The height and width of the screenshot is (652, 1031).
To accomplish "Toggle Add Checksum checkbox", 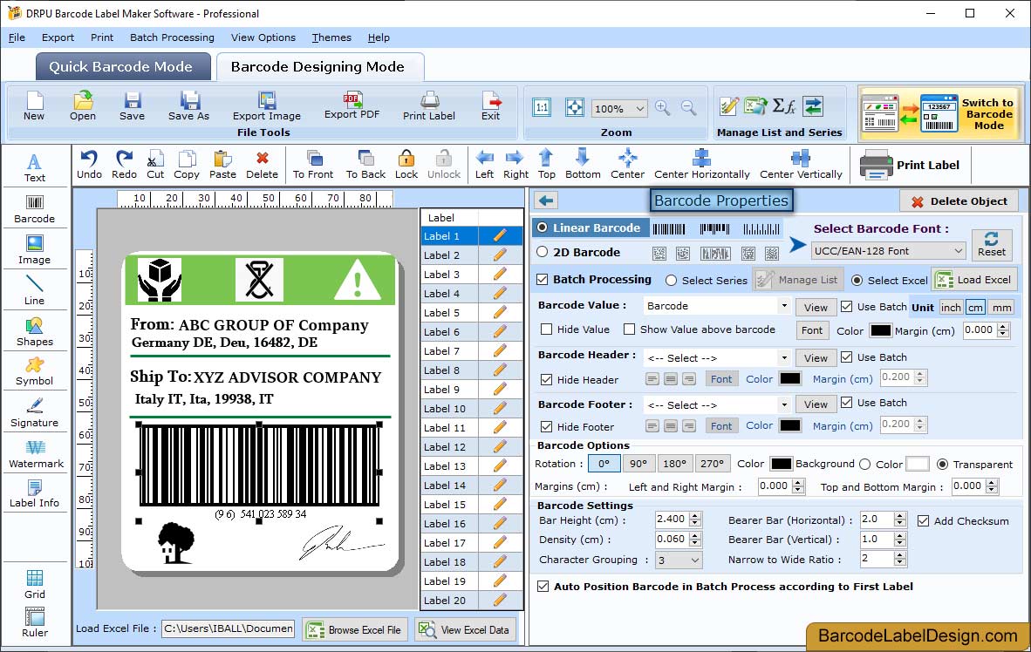I will [x=923, y=521].
